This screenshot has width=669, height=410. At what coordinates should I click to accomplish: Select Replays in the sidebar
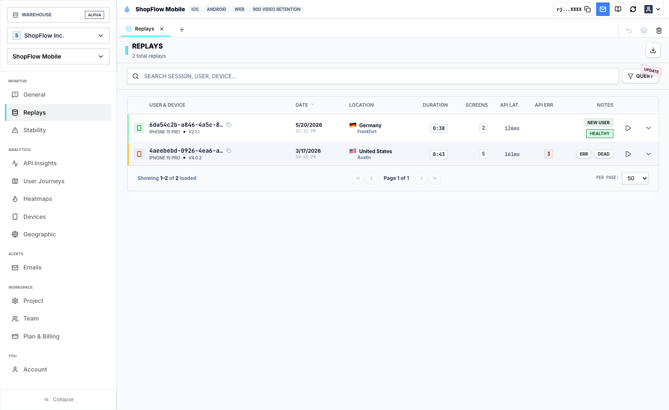pyautogui.click(x=58, y=113)
